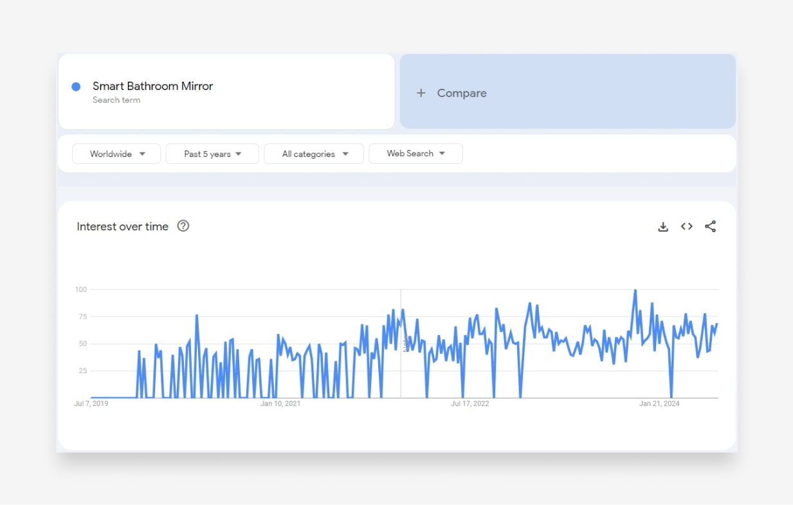
Task: Download the interest over time data
Action: [663, 226]
